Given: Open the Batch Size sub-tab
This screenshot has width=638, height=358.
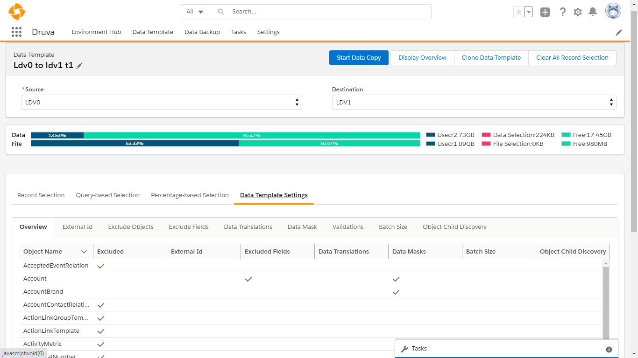Looking at the screenshot, I should (393, 227).
